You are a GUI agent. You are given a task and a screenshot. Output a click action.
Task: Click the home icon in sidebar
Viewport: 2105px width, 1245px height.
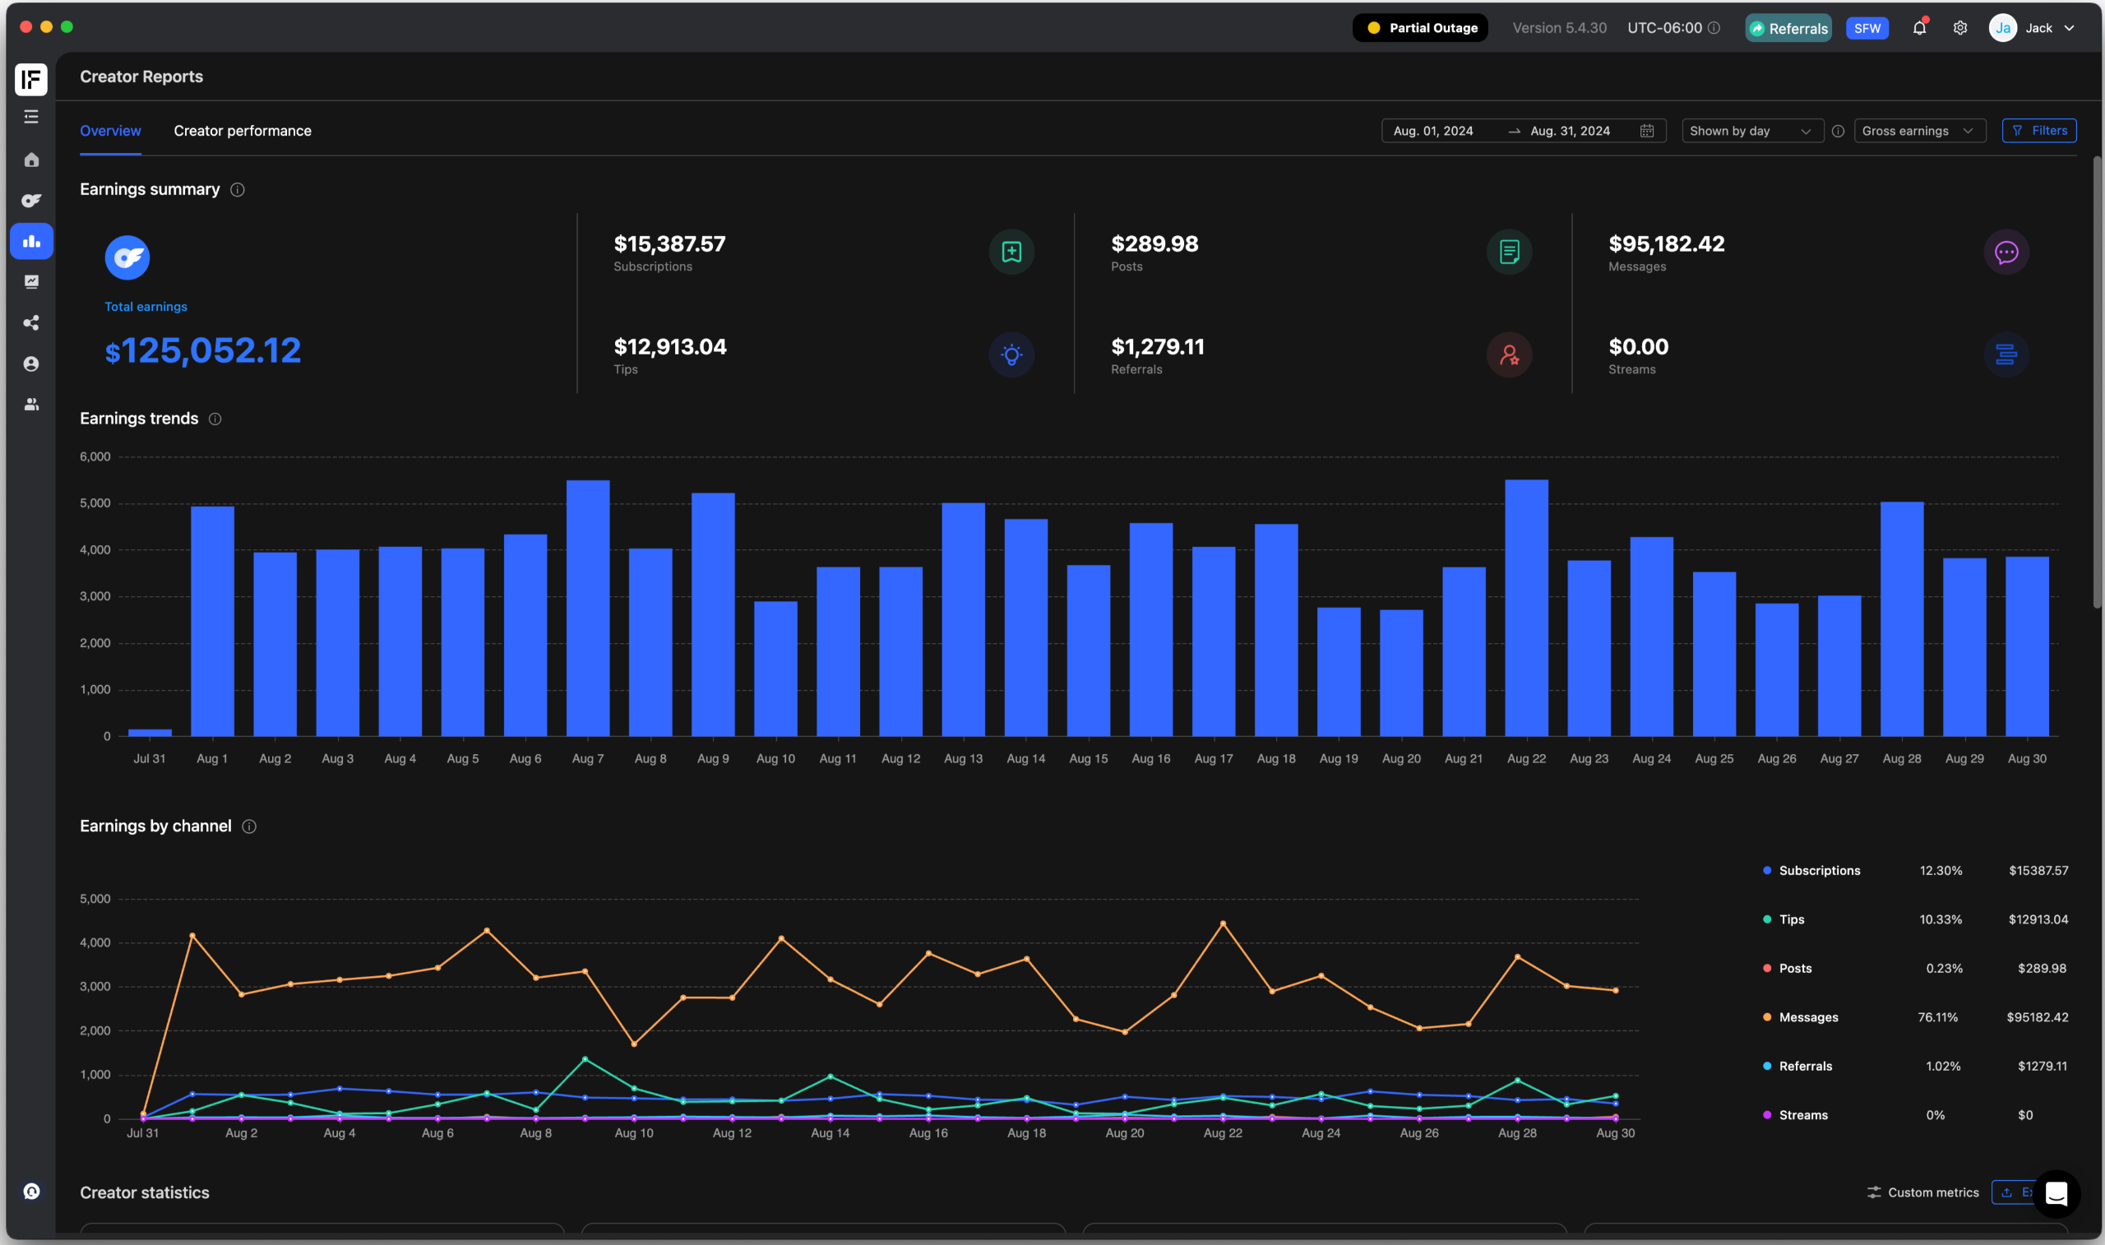click(x=31, y=160)
